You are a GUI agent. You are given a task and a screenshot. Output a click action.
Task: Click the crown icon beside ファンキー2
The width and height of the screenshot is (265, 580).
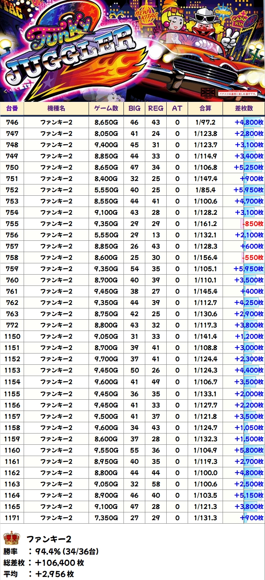pos(11,538)
